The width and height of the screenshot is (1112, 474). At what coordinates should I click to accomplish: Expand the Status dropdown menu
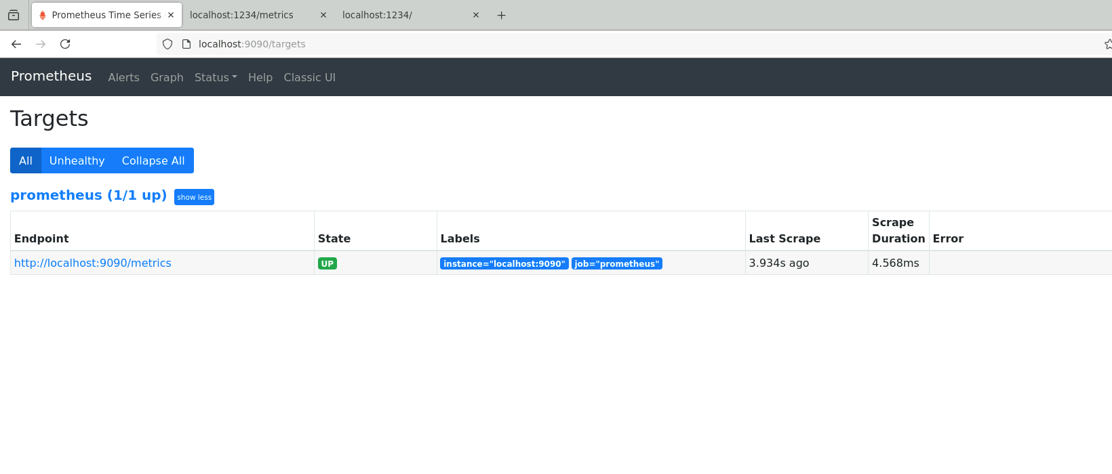click(x=216, y=77)
